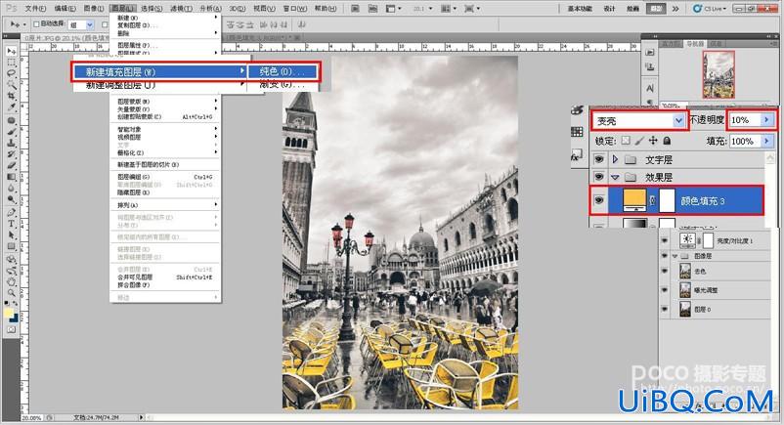The width and height of the screenshot is (784, 425).
Task: Select the Rectangular Marquee tool
Action: 11,63
